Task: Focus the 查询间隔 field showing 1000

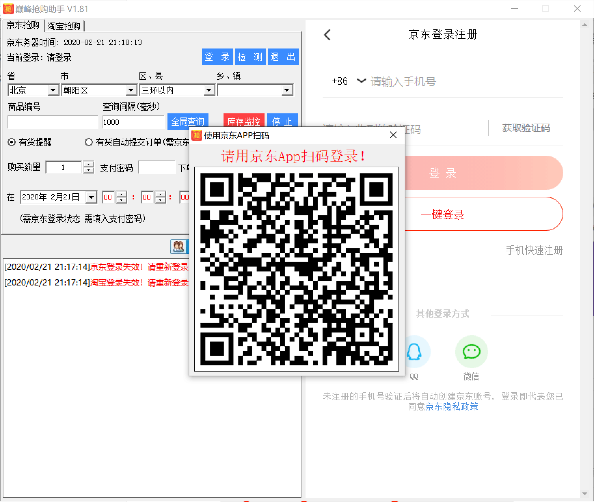Action: pyautogui.click(x=133, y=122)
